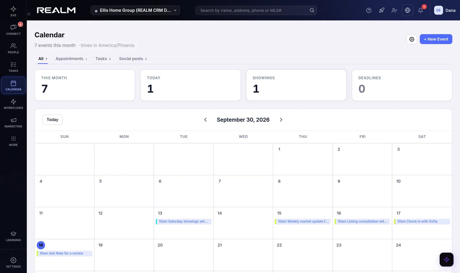
Task: Open the EVE assistant in sidebar
Action: 13,11
